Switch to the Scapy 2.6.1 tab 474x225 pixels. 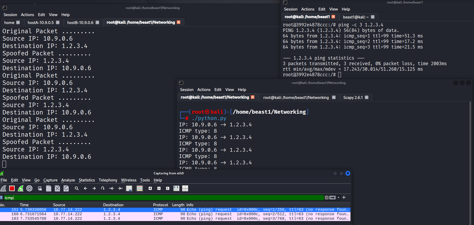click(x=353, y=98)
